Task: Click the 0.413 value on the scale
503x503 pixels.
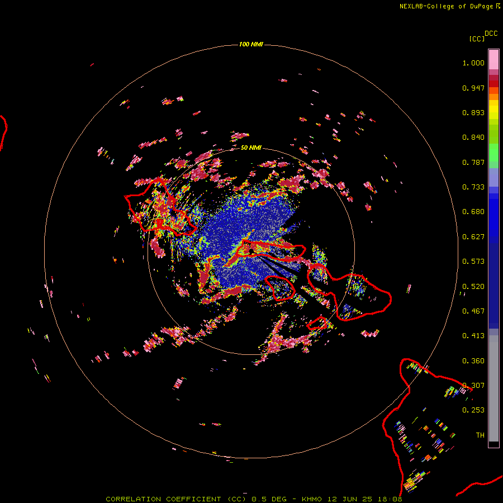Action: 473,336
